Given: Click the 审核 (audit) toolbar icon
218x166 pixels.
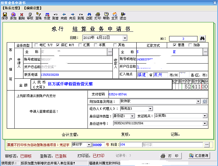Looking at the screenshot, I should (x=30, y=16).
